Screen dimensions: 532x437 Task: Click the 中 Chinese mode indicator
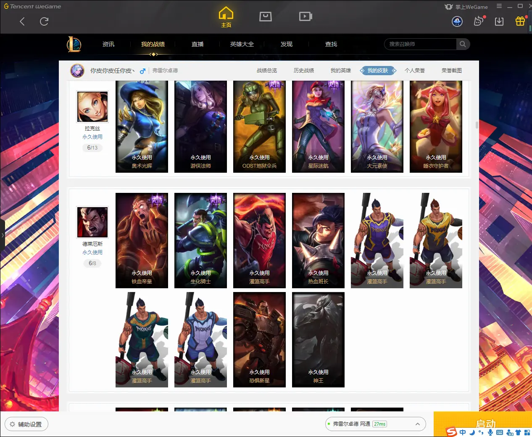point(463,432)
